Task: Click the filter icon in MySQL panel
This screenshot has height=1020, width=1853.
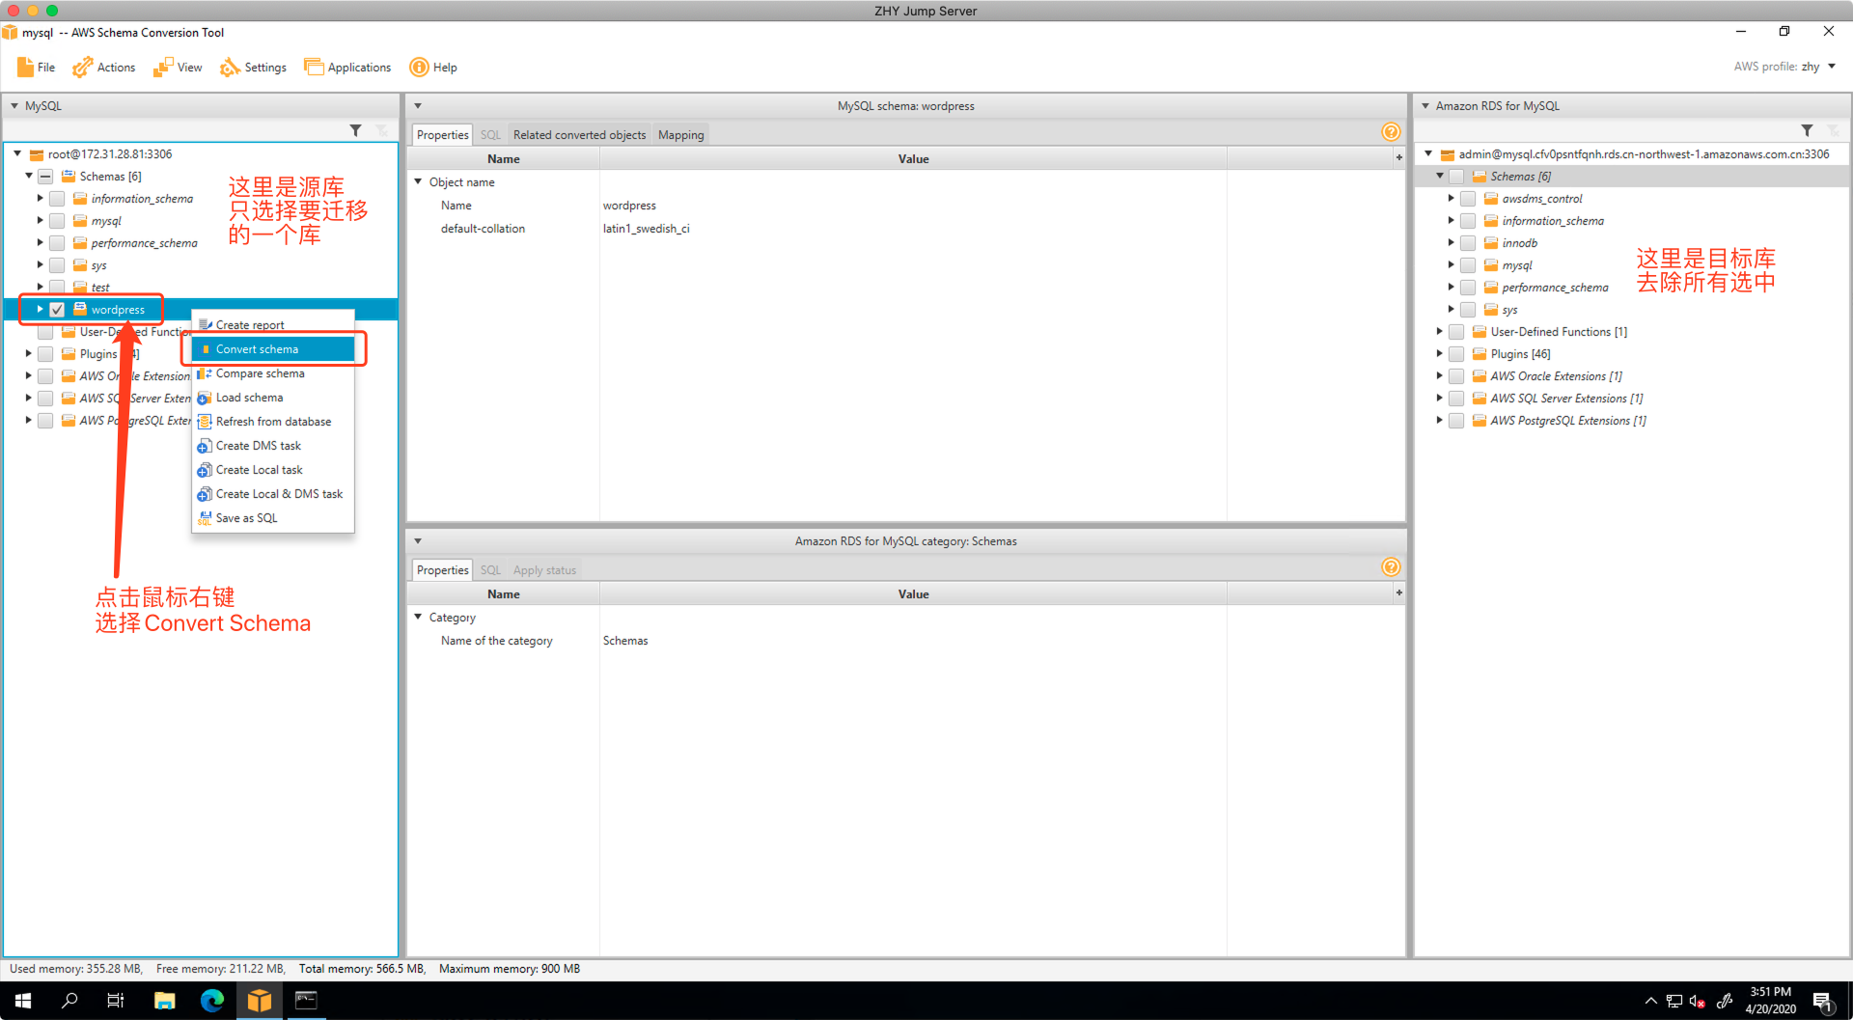Action: pyautogui.click(x=355, y=130)
